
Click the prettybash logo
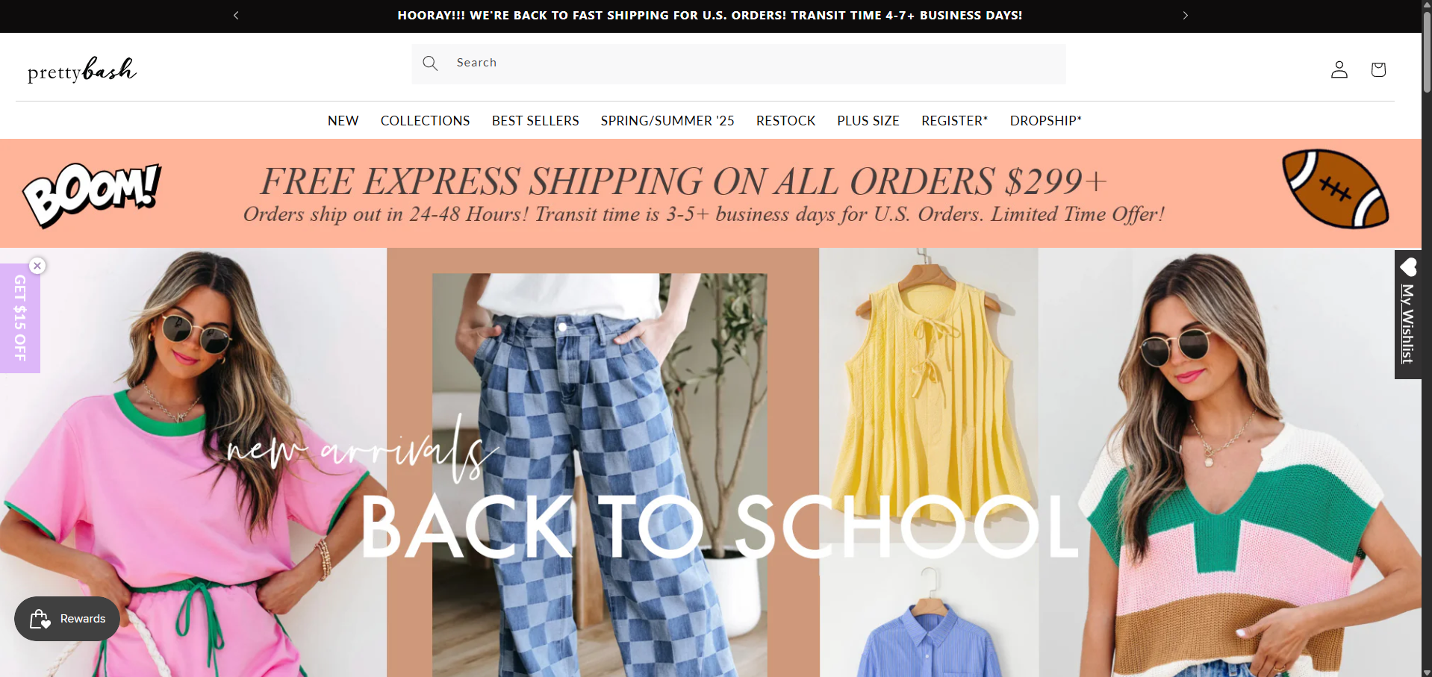click(82, 69)
